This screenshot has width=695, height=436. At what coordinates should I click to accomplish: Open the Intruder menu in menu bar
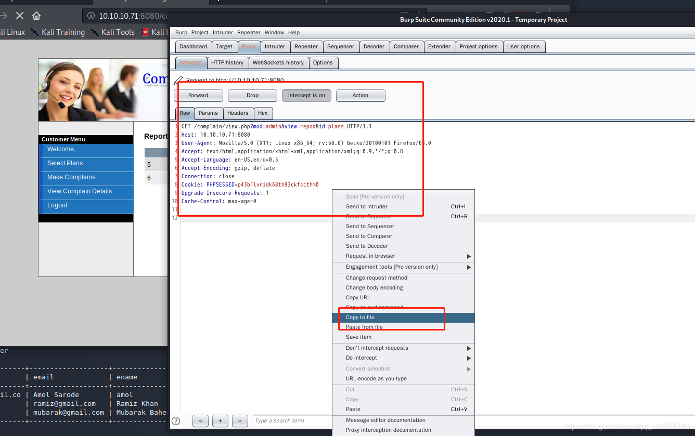(x=223, y=32)
